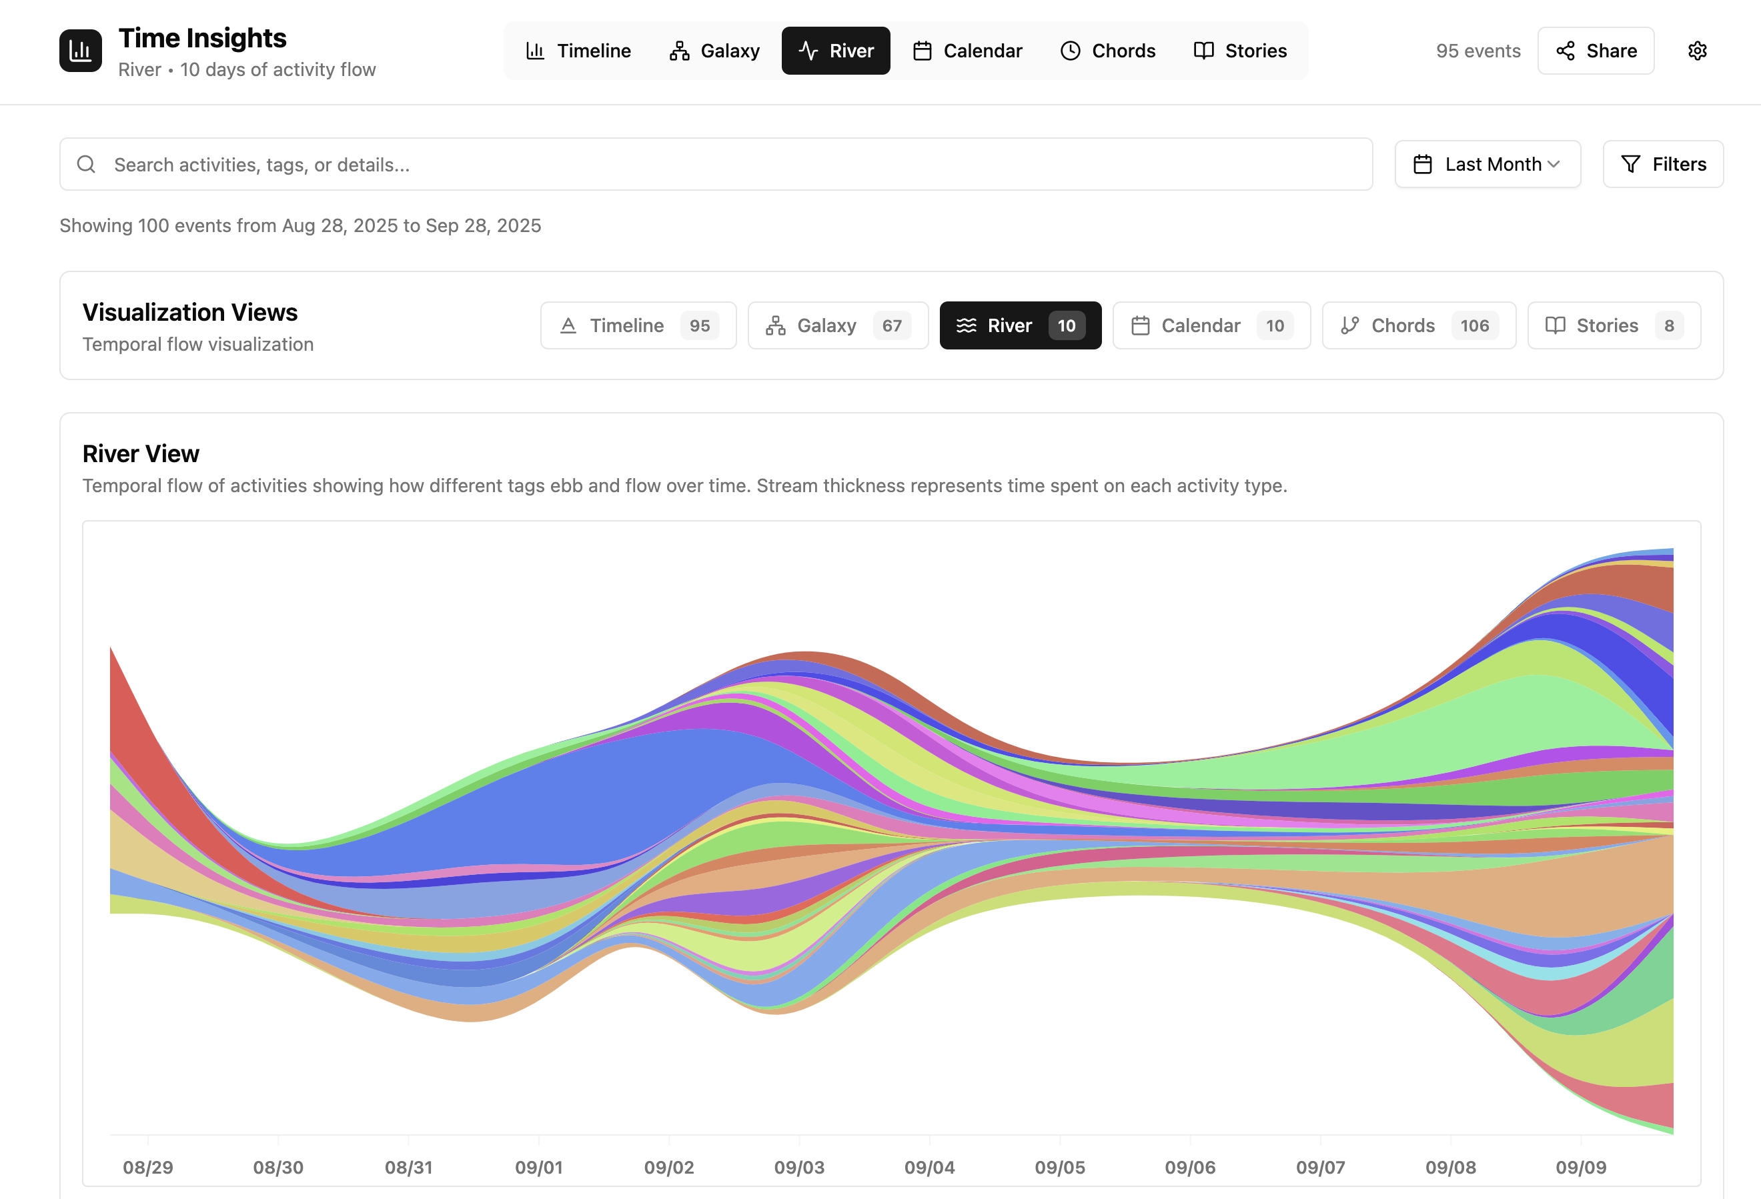Image resolution: width=1761 pixels, height=1199 pixels.
Task: Click the share icon in header
Action: click(1565, 51)
